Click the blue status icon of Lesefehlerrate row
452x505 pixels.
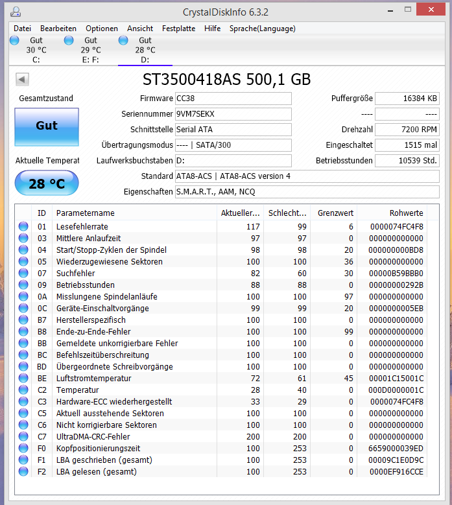point(23,226)
